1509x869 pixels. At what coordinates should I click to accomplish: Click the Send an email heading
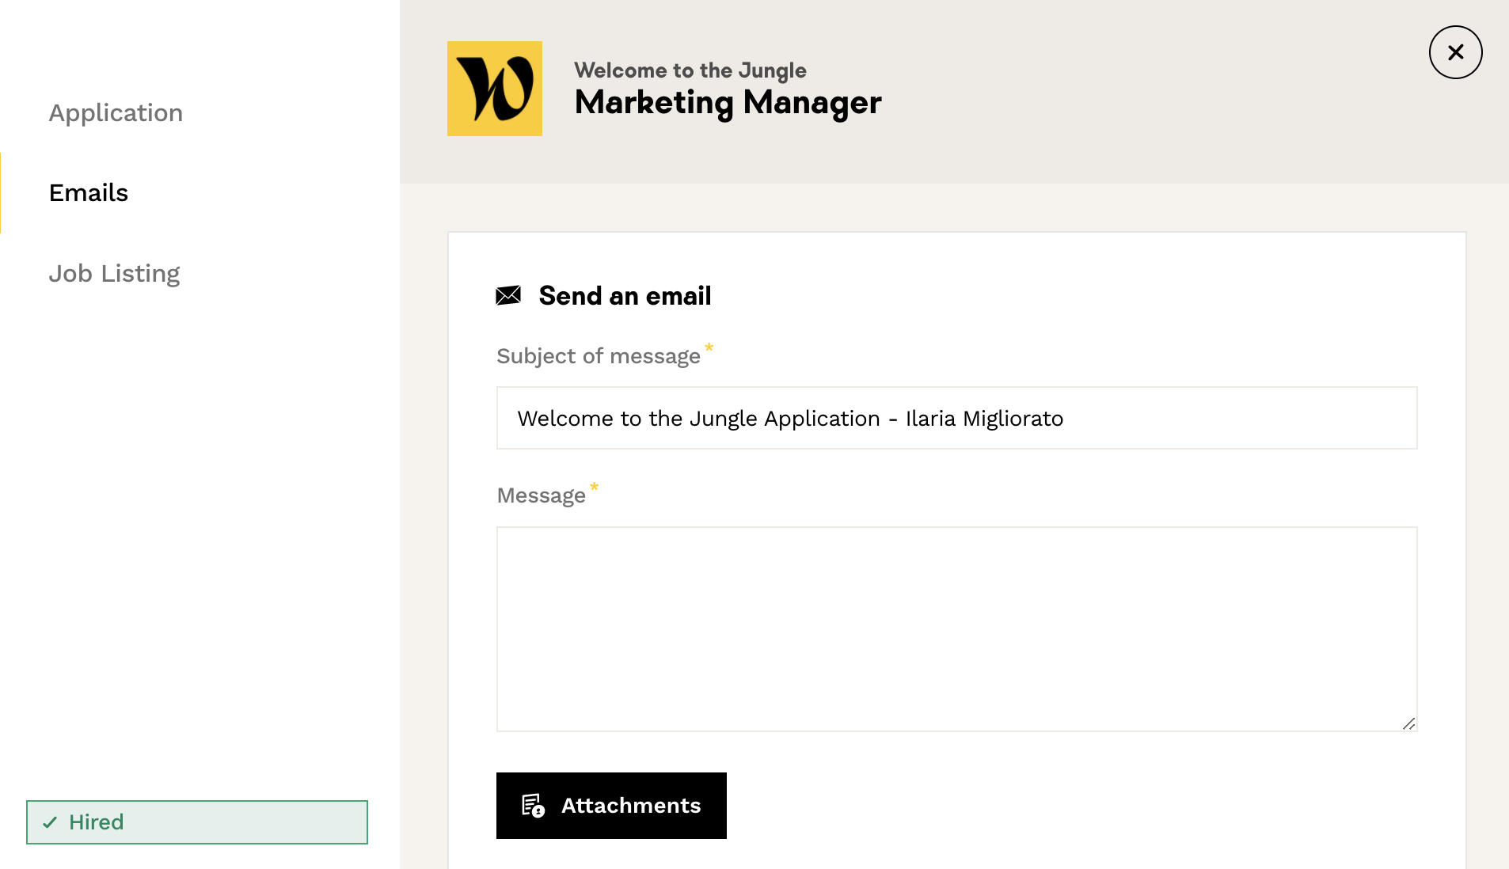625,296
